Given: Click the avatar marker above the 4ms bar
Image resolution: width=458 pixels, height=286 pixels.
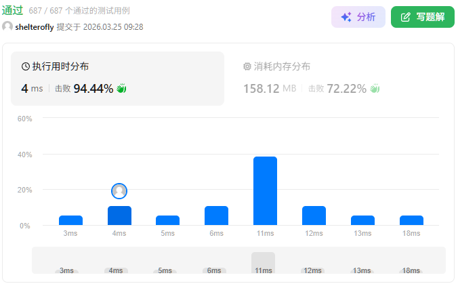Looking at the screenshot, I should [119, 191].
